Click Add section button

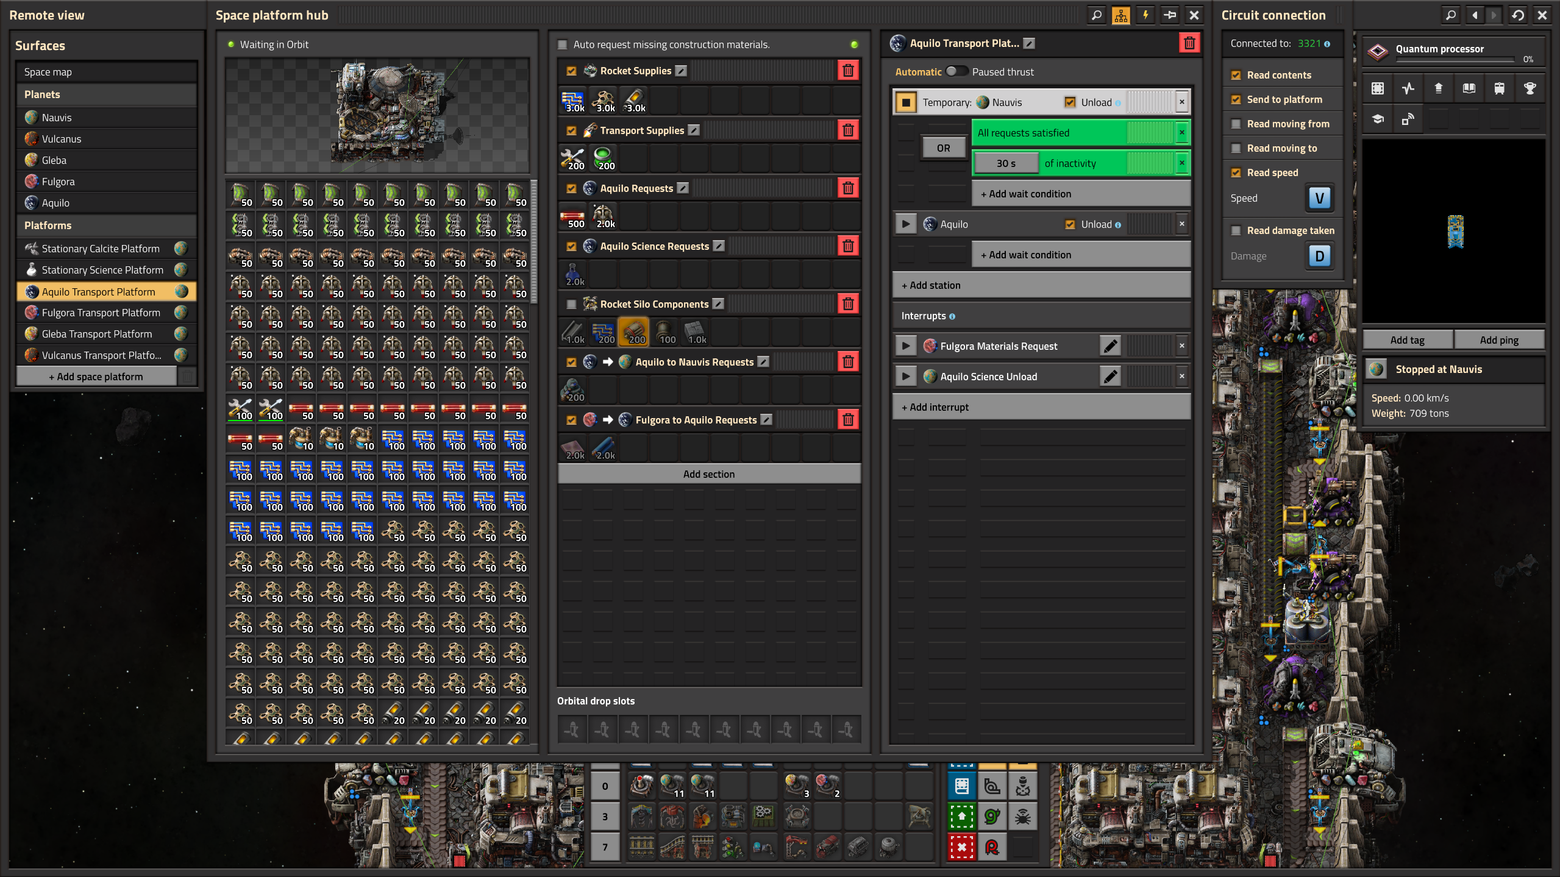(708, 474)
